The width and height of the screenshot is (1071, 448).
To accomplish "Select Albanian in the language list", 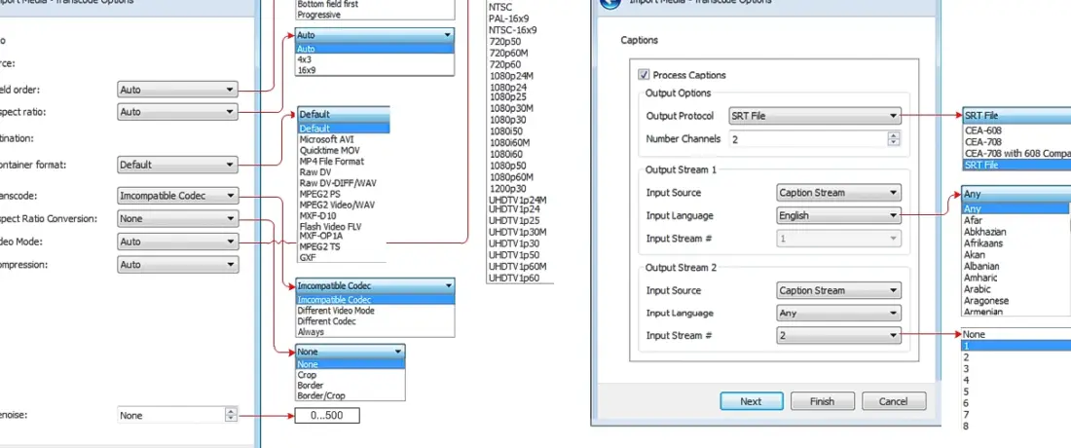I will [981, 267].
